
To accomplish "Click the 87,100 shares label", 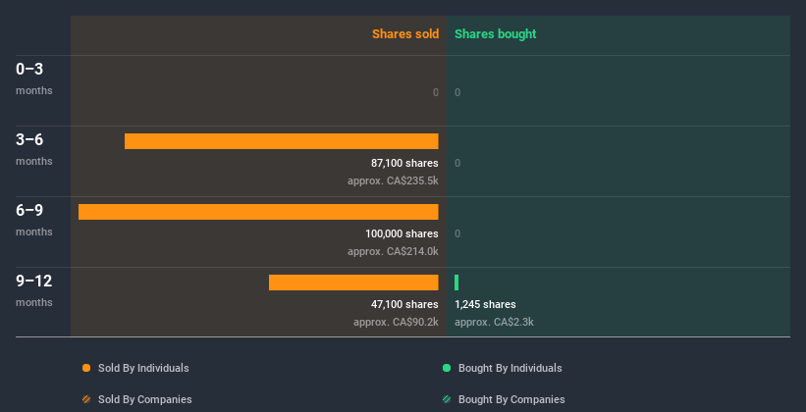I will click(404, 163).
